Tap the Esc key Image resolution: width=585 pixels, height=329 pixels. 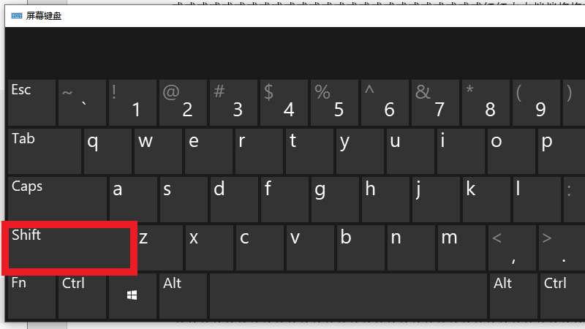pos(31,102)
